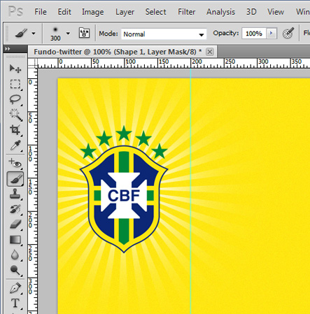Open the Select menu
Screen dimensions: 310x314
pos(155,12)
